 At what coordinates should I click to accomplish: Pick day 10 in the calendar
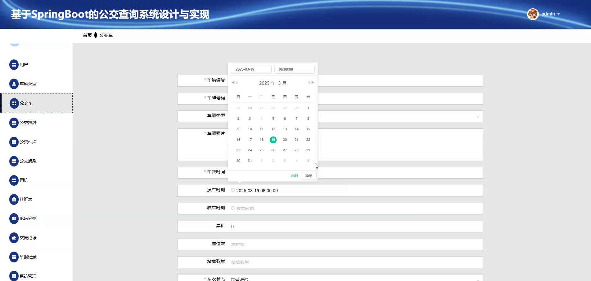(x=250, y=129)
